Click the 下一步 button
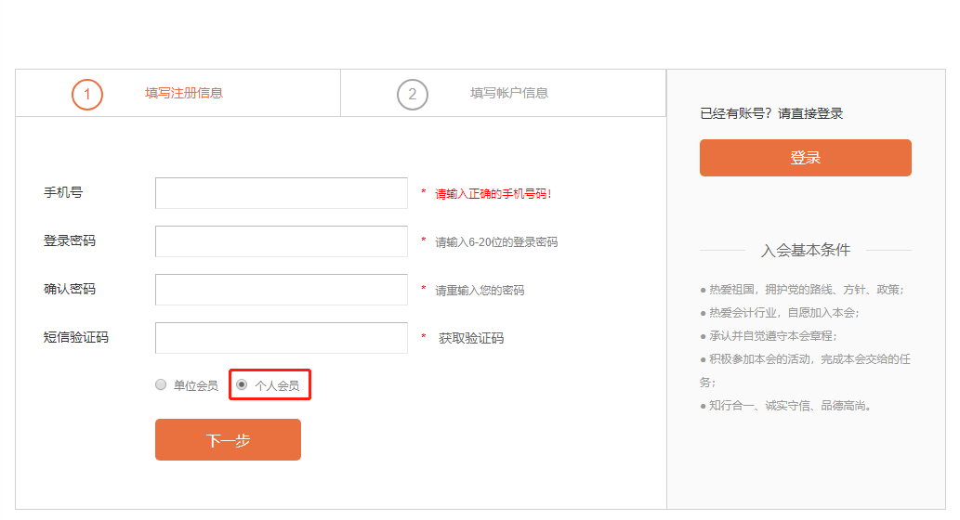 click(x=228, y=440)
